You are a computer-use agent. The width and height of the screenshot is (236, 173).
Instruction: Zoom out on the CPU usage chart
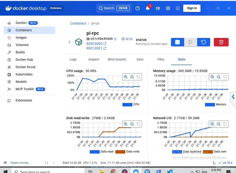132,77
